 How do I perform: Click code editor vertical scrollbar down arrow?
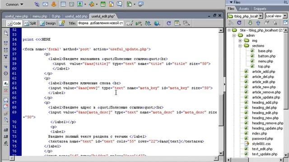221,153
